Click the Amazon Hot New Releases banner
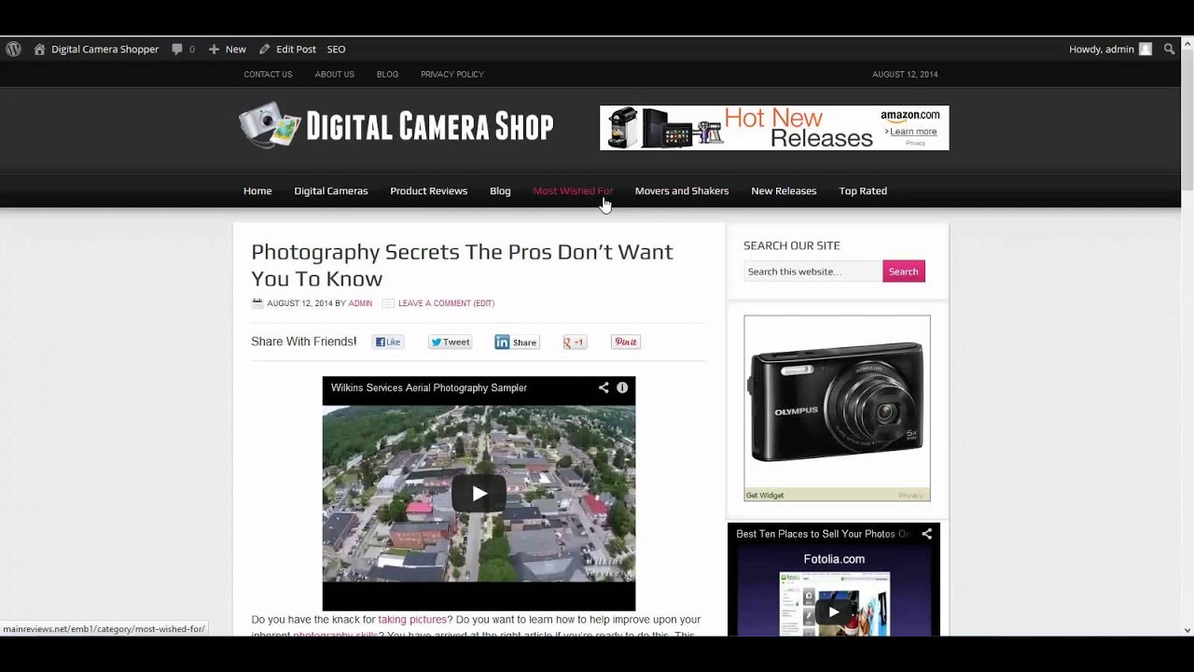1194x672 pixels. click(x=774, y=128)
